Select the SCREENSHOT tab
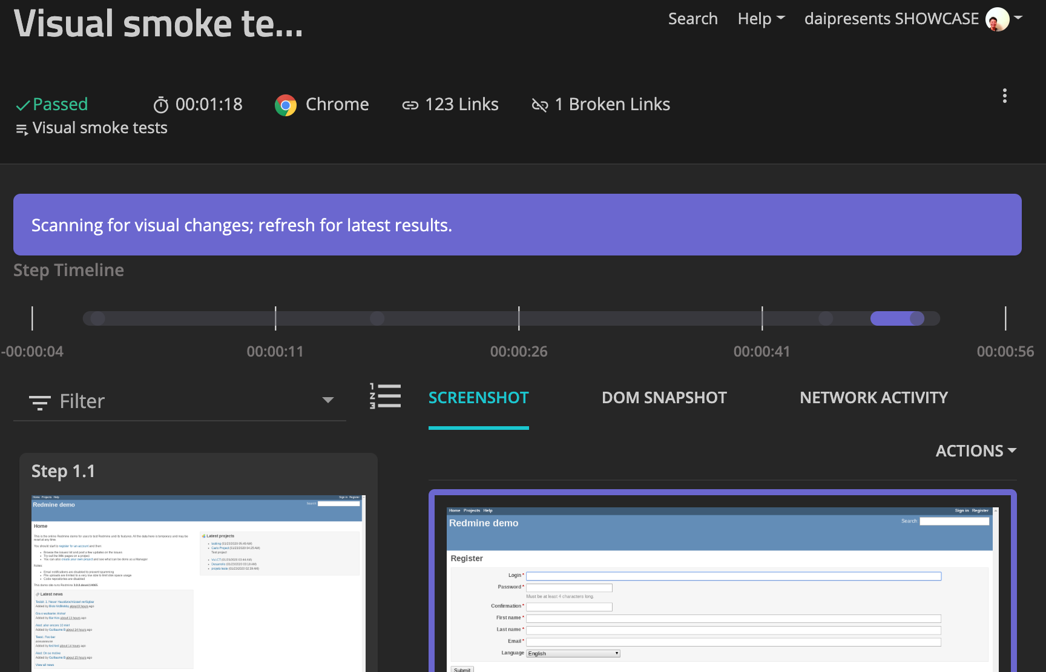Screen dimensions: 1046x672 pyautogui.click(x=478, y=398)
